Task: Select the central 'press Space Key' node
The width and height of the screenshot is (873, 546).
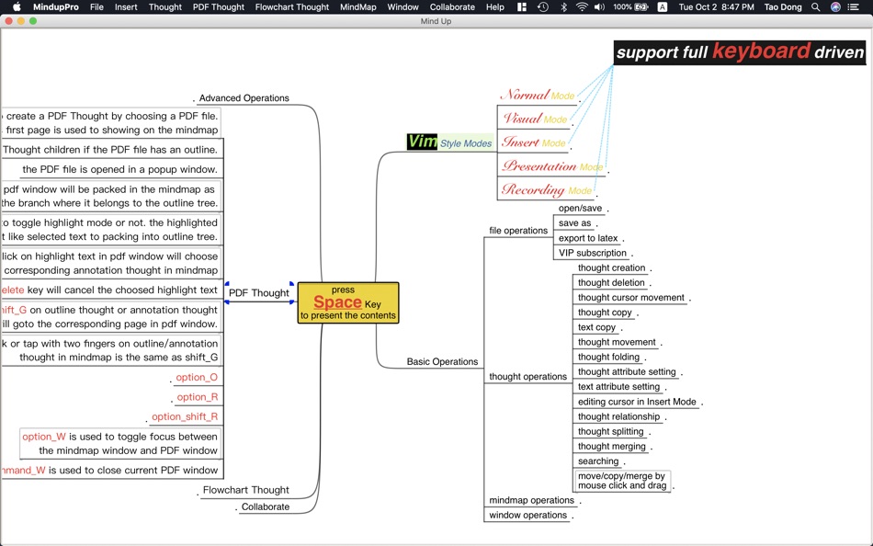Action: pos(348,302)
